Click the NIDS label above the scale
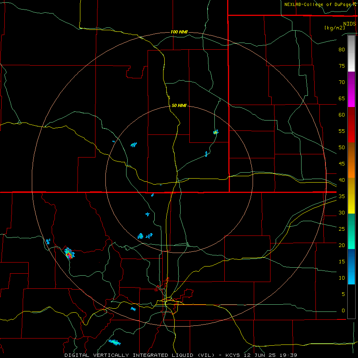358x358 pixels. point(350,24)
